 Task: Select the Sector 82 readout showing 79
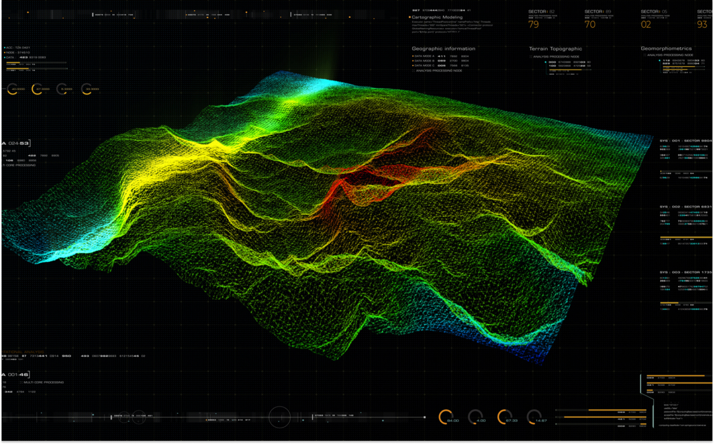534,25
